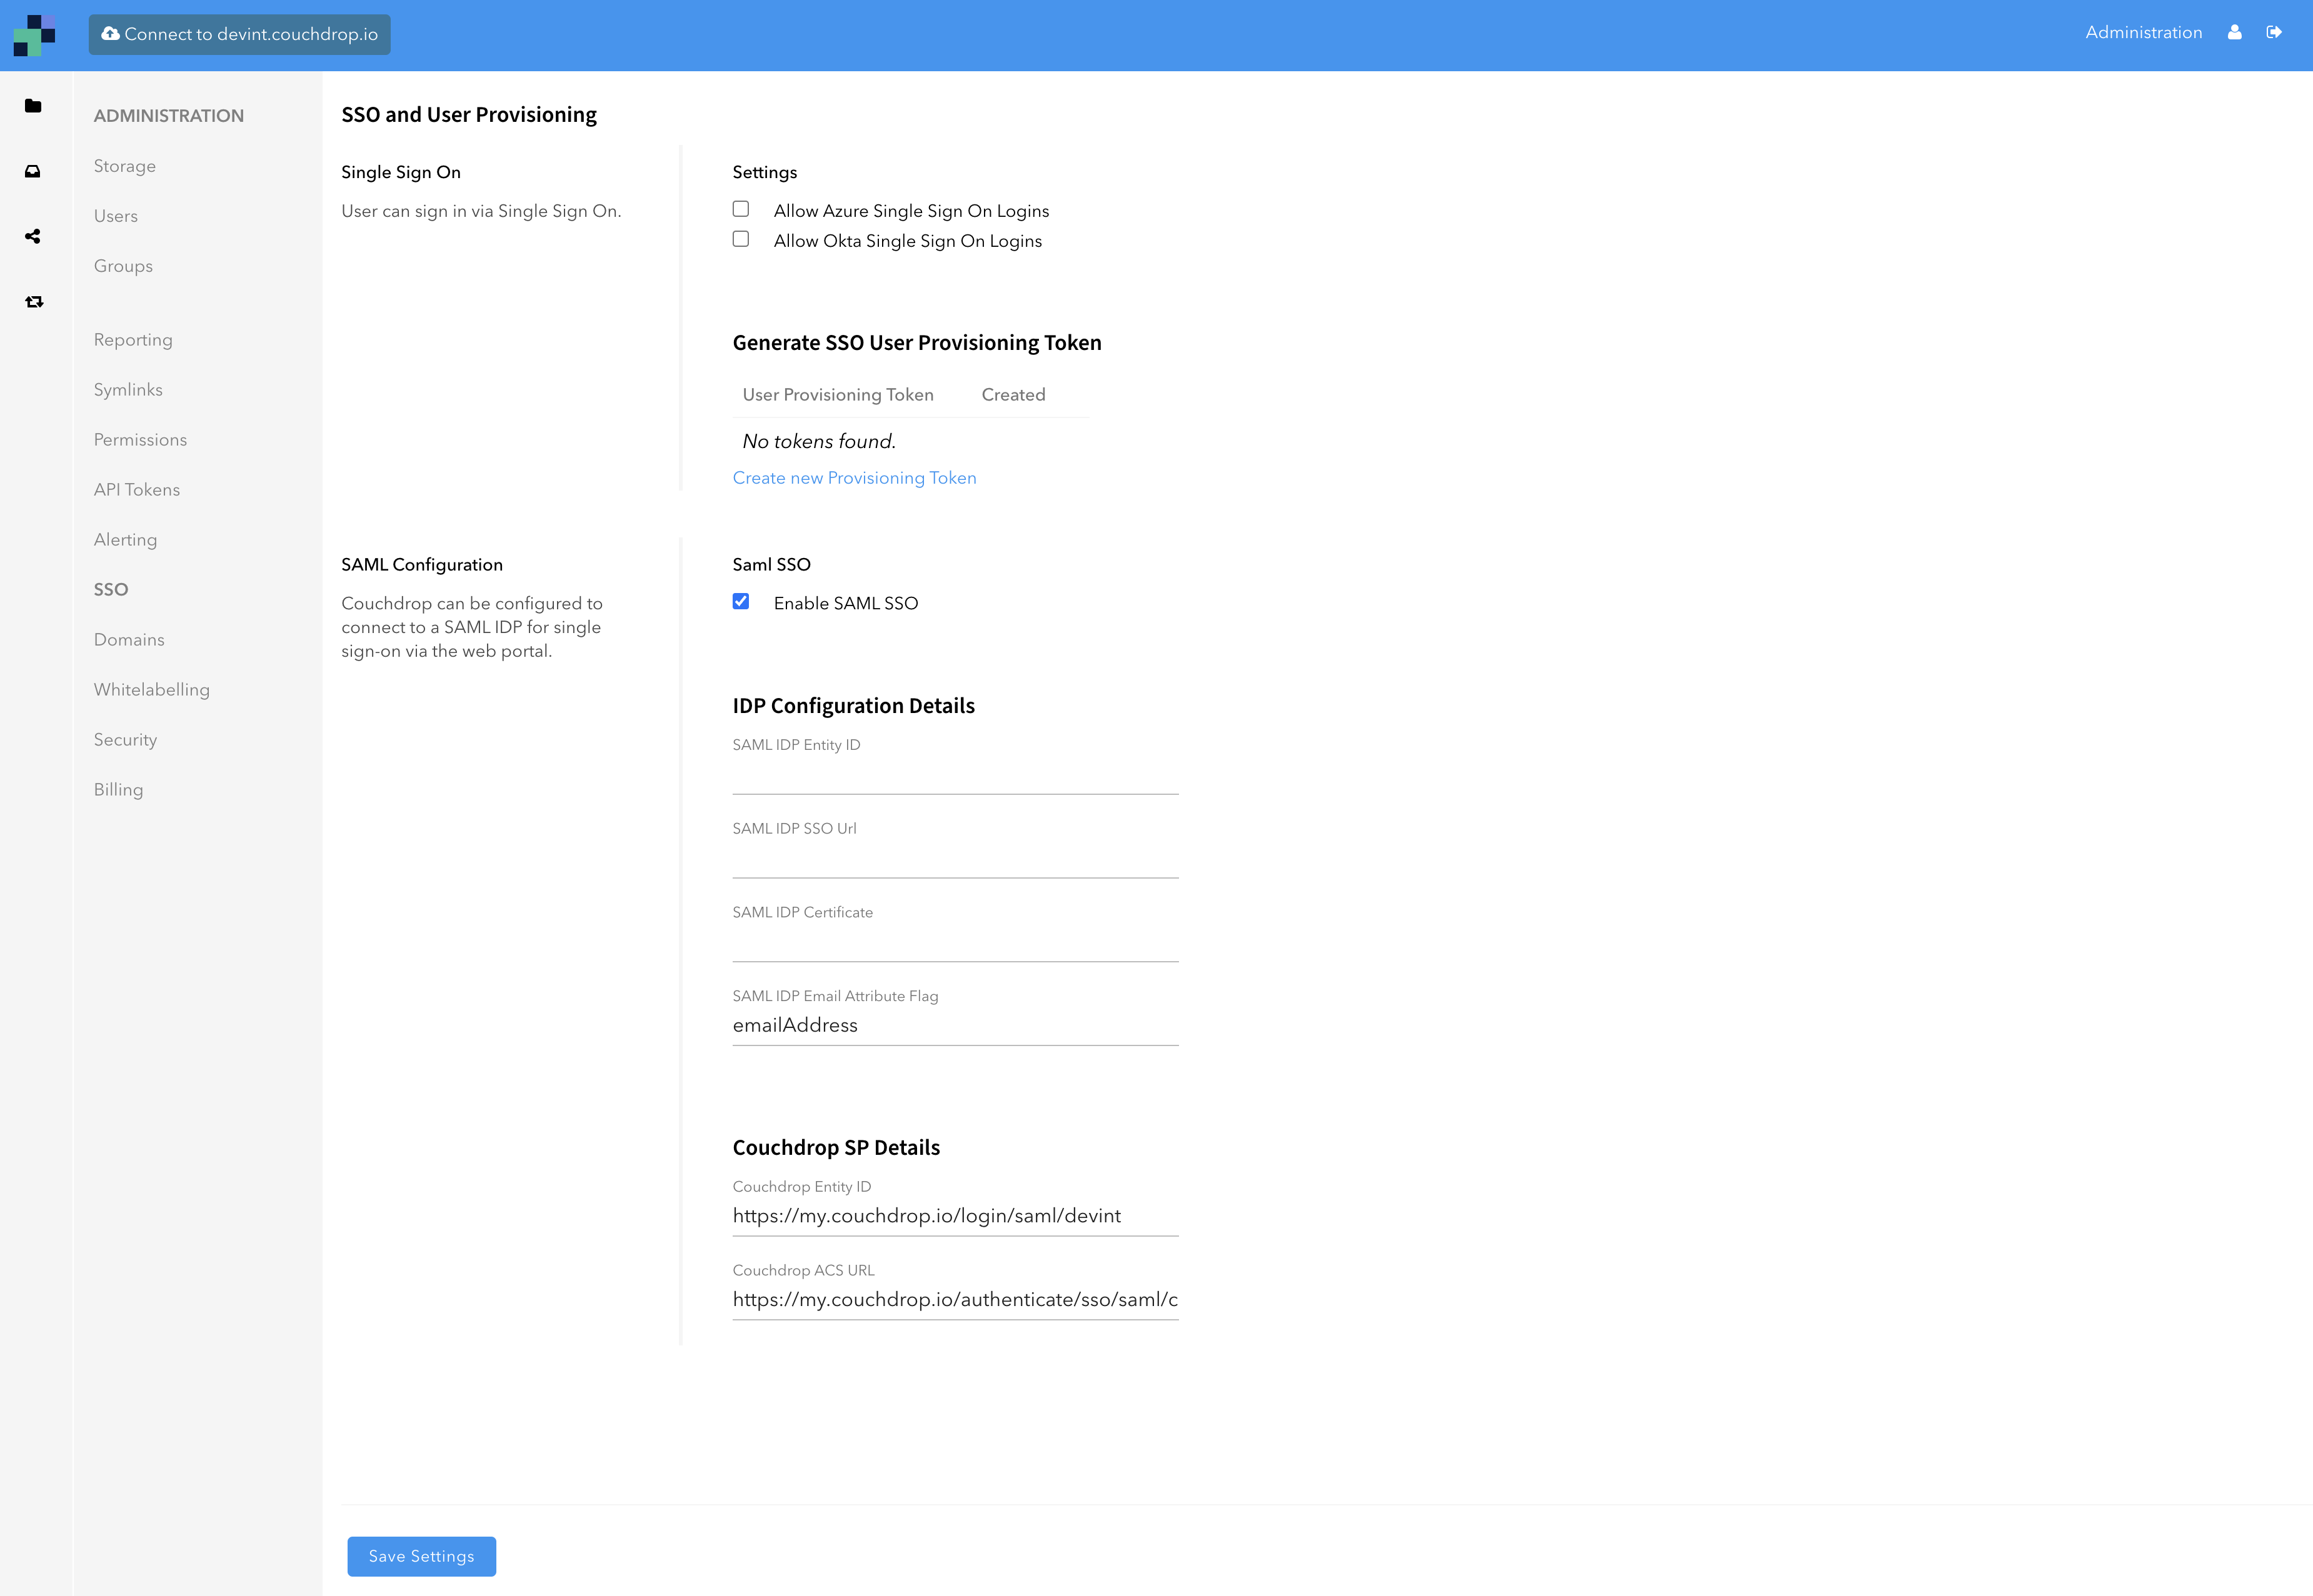The height and width of the screenshot is (1596, 2313).
Task: Focus SAML IDP Certificate field
Action: 955,942
